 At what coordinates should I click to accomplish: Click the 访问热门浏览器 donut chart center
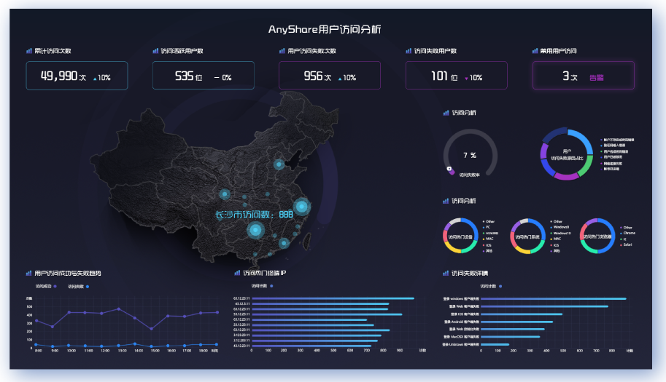click(597, 236)
